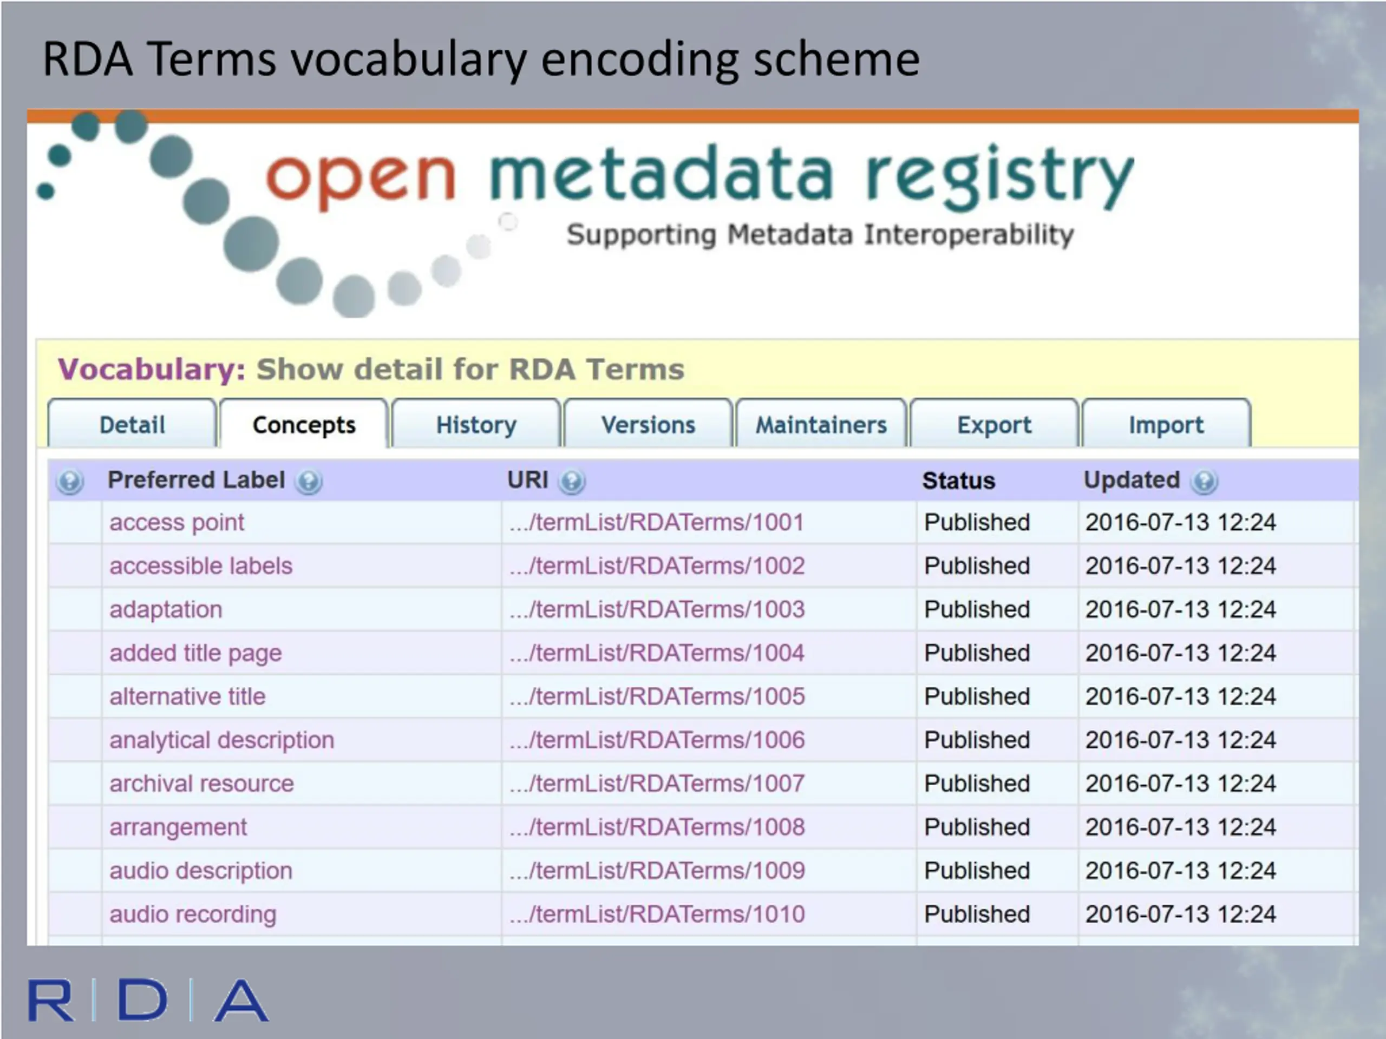Screen dimensions: 1386x1039
Task: Follow the URI link ending RDATerms/1005
Action: [657, 696]
